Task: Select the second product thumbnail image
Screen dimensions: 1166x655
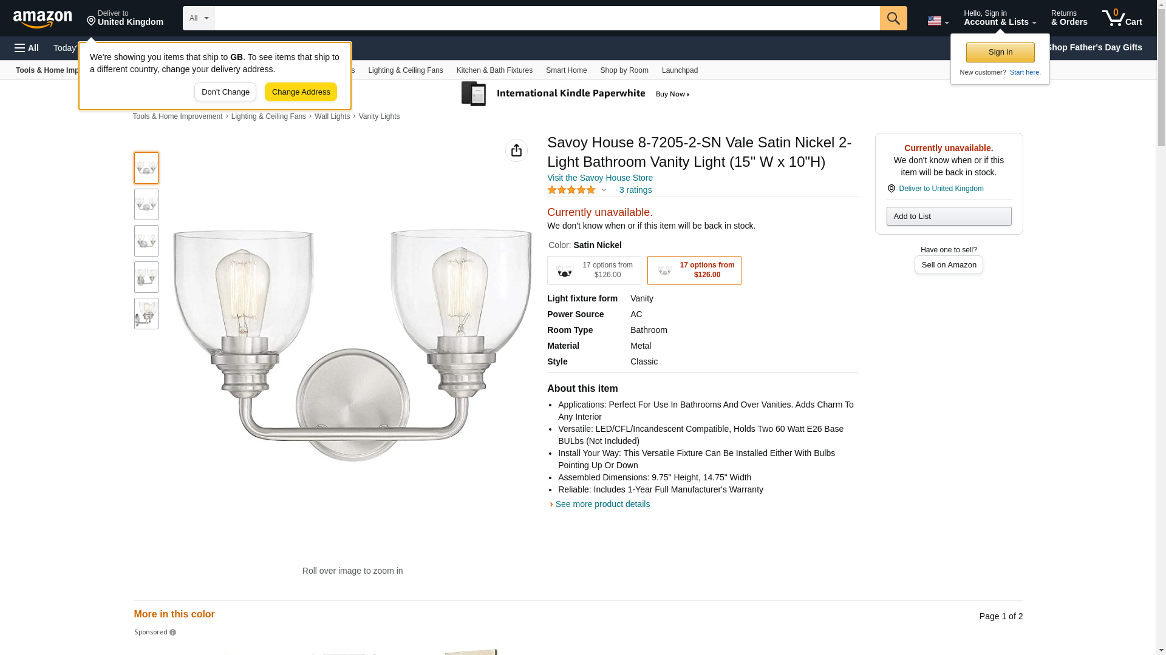Action: coord(146,204)
